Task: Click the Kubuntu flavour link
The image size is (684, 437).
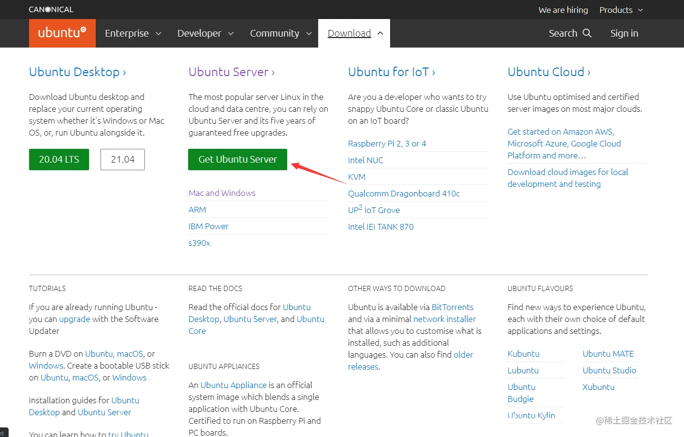Action: tap(523, 354)
